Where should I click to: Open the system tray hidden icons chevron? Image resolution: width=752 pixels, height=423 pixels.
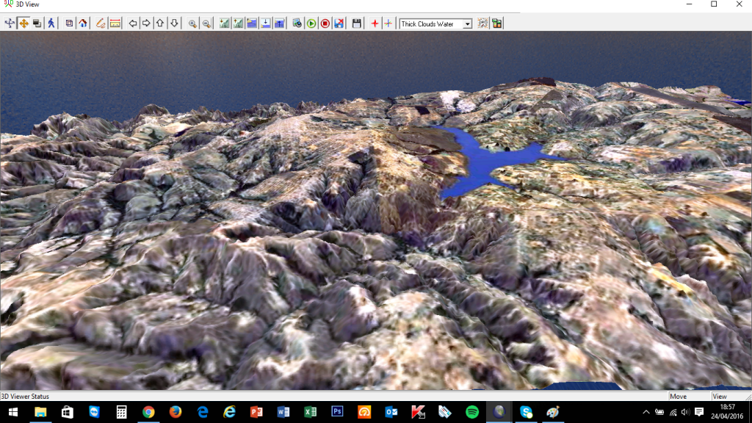click(646, 412)
